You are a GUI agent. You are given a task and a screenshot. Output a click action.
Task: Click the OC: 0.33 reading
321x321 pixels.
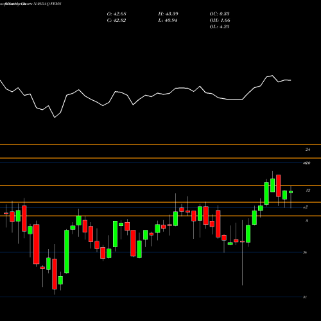tap(220, 13)
